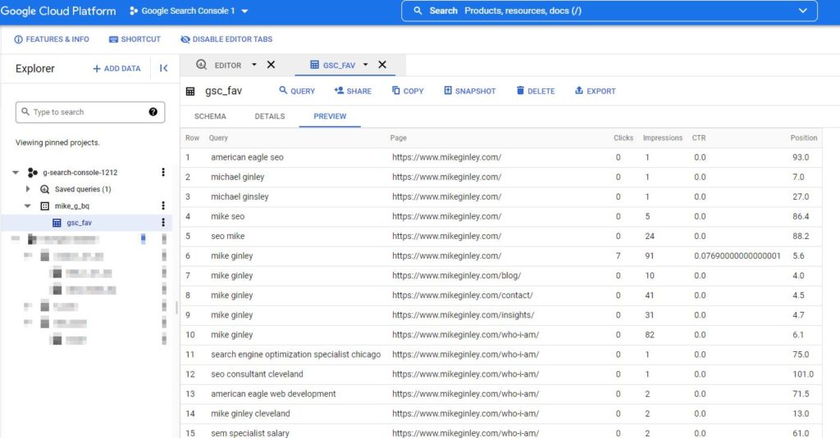840x438 pixels.
Task: Click the Saved queries icon
Action: [45, 189]
